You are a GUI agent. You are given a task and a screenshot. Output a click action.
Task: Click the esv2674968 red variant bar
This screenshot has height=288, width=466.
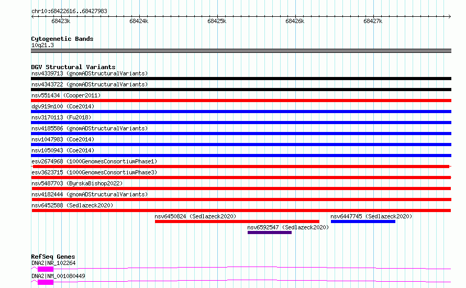[241, 167]
